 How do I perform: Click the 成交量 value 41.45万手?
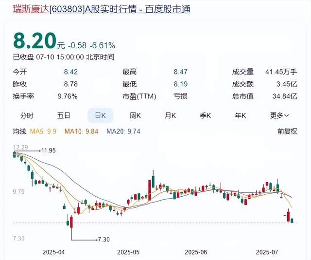pos(281,72)
